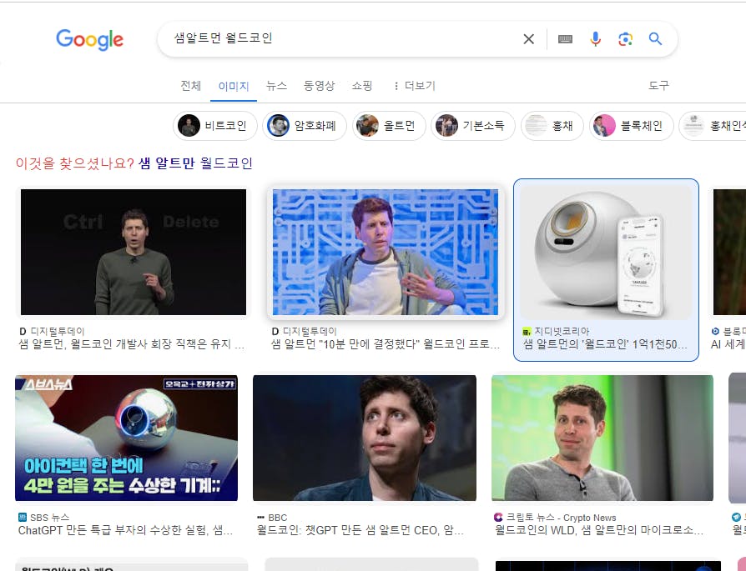The image size is (746, 571).
Task: Apply the 블록체인 filter chip
Action: coord(632,126)
